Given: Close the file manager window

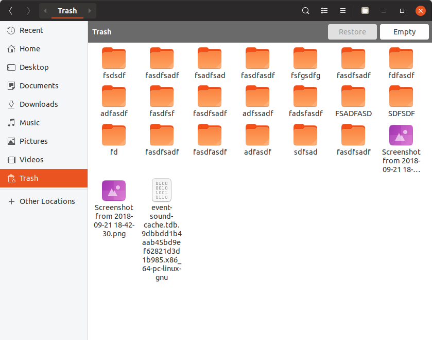Looking at the screenshot, I should (x=421, y=11).
